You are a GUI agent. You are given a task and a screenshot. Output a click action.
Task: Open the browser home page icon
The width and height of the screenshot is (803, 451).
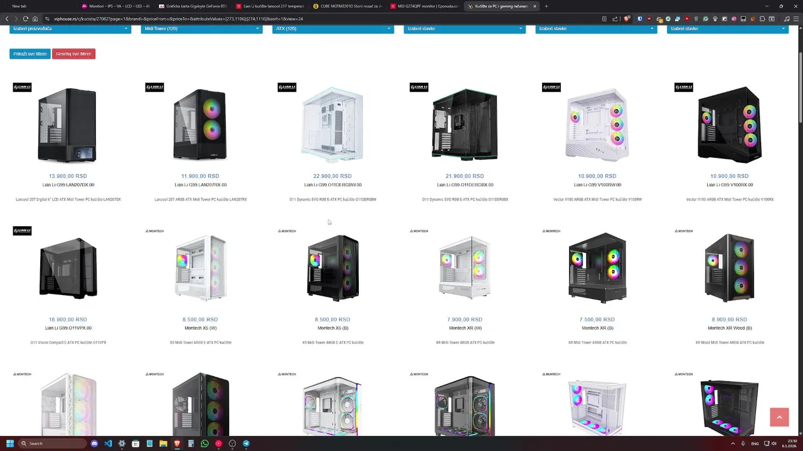pyautogui.click(x=35, y=19)
